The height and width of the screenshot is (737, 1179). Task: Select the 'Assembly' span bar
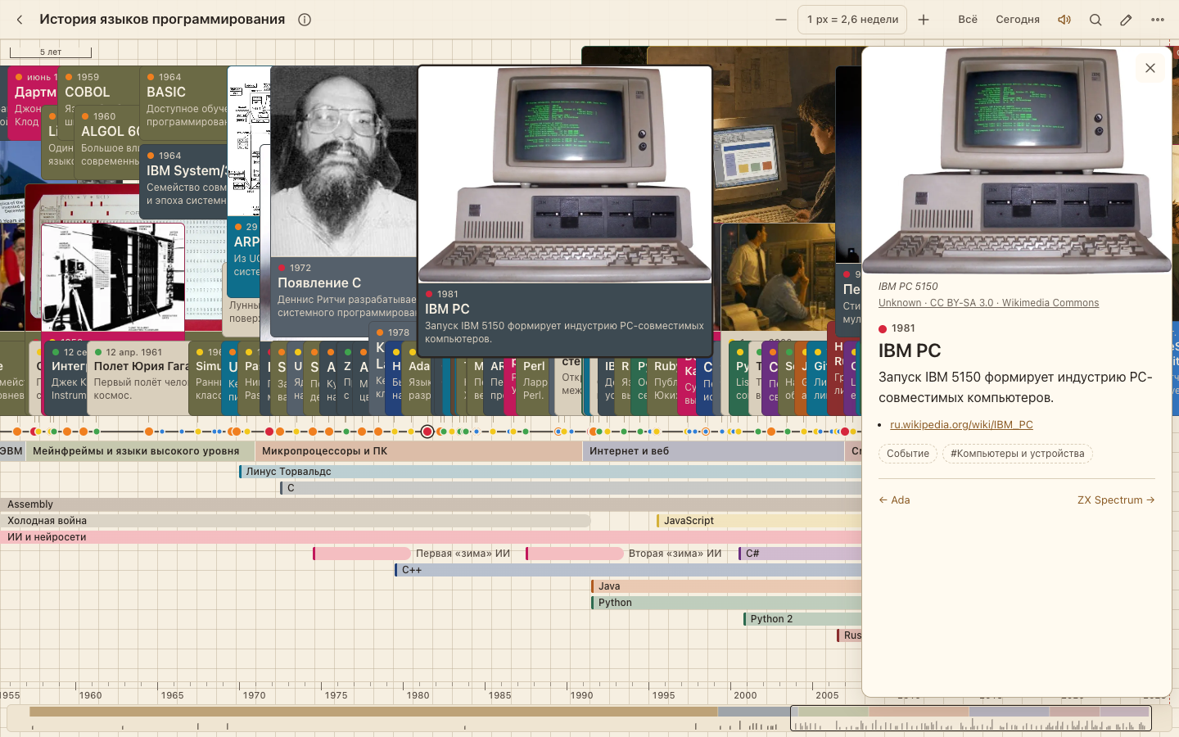(x=431, y=504)
